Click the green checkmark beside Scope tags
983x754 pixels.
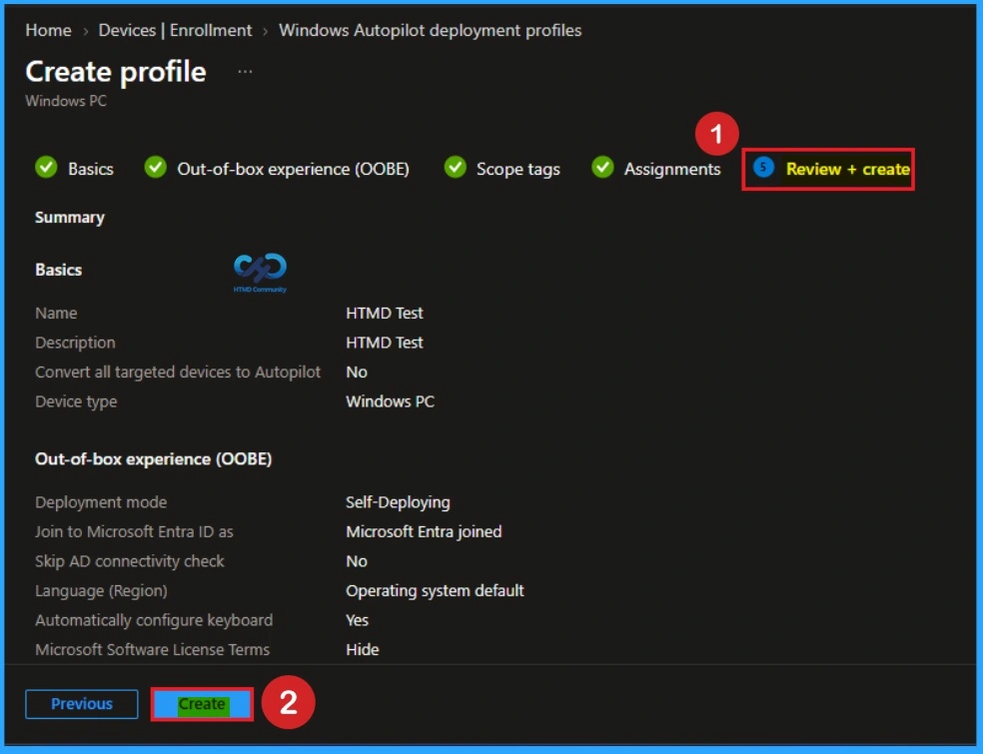click(x=456, y=168)
